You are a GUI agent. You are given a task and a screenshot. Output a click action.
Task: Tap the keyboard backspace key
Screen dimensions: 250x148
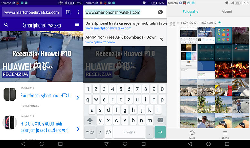click(160, 120)
